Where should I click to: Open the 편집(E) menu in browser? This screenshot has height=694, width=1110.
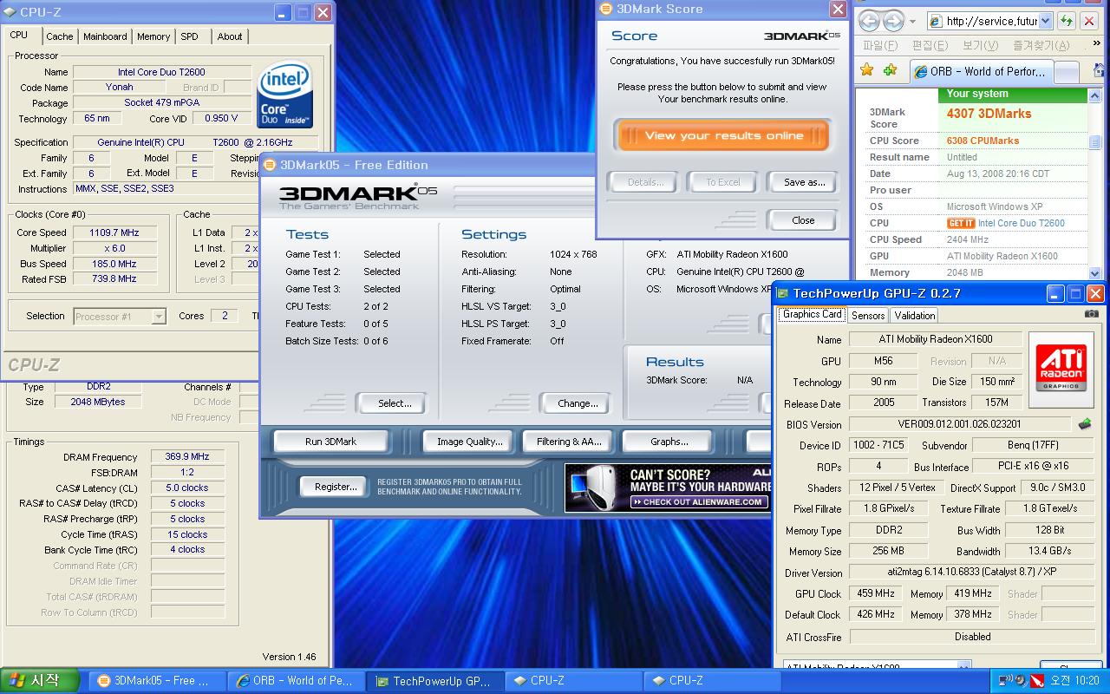(x=930, y=45)
